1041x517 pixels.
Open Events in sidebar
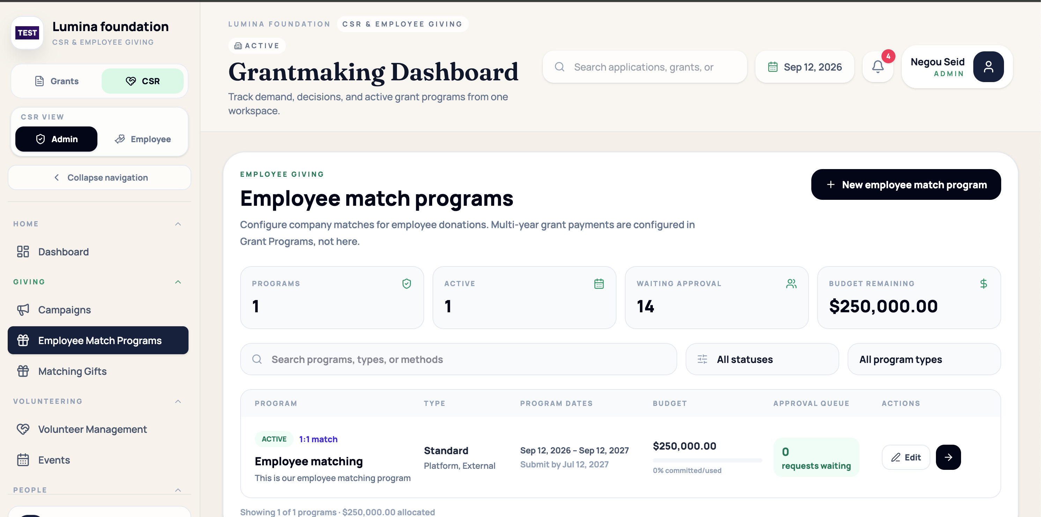98,460
